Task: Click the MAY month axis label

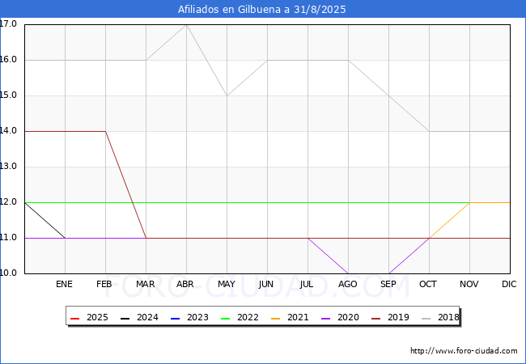Action: coord(227,284)
